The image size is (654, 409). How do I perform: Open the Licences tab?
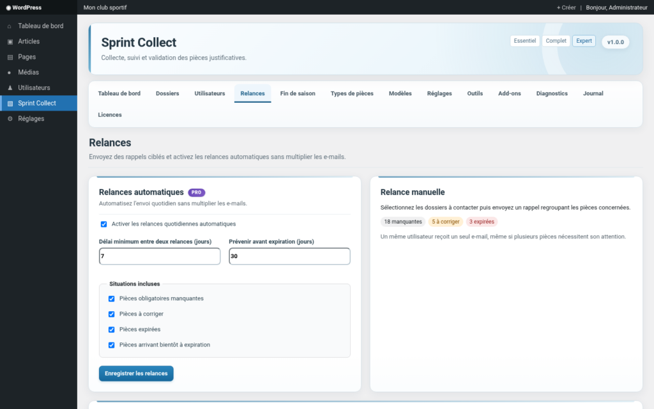pyautogui.click(x=110, y=115)
